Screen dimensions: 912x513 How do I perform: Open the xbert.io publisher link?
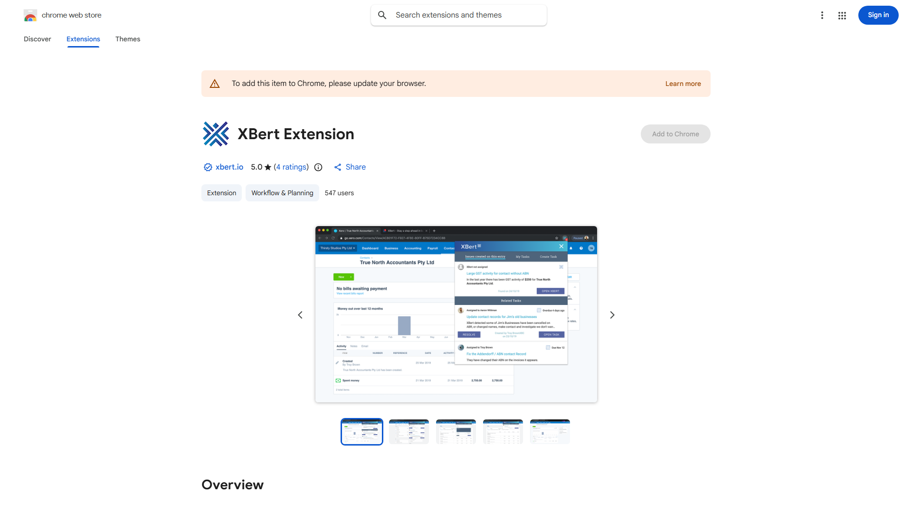(229, 167)
